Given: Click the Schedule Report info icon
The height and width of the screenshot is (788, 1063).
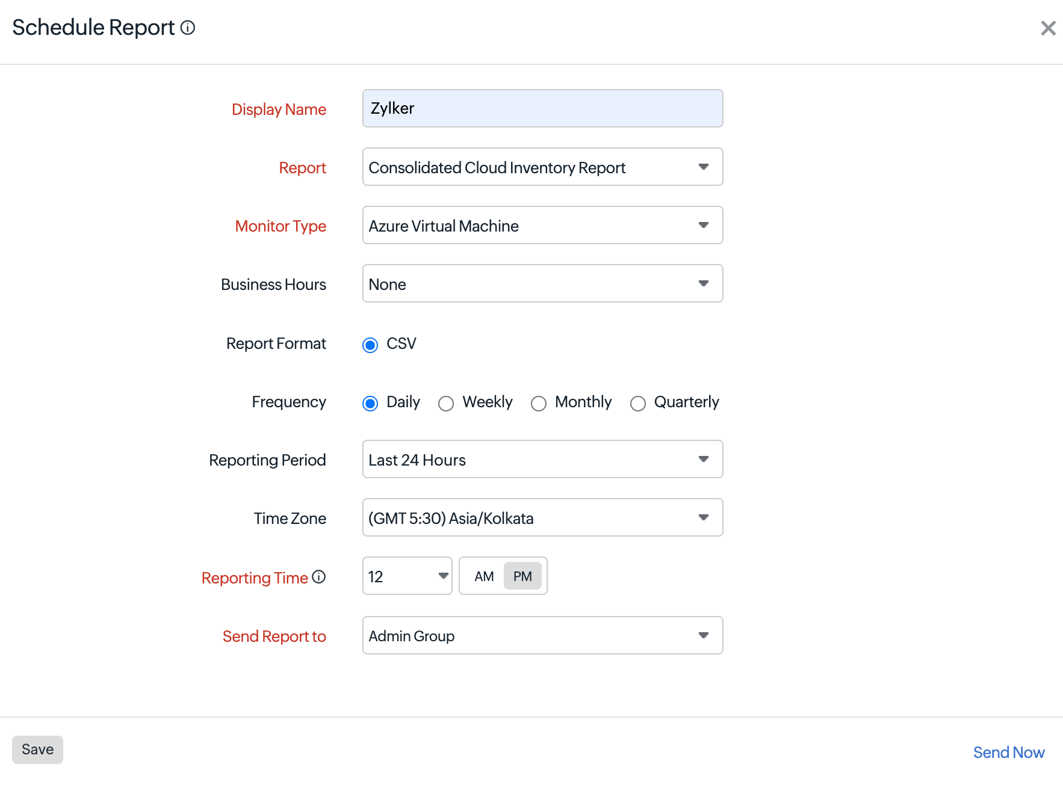Looking at the screenshot, I should (188, 28).
